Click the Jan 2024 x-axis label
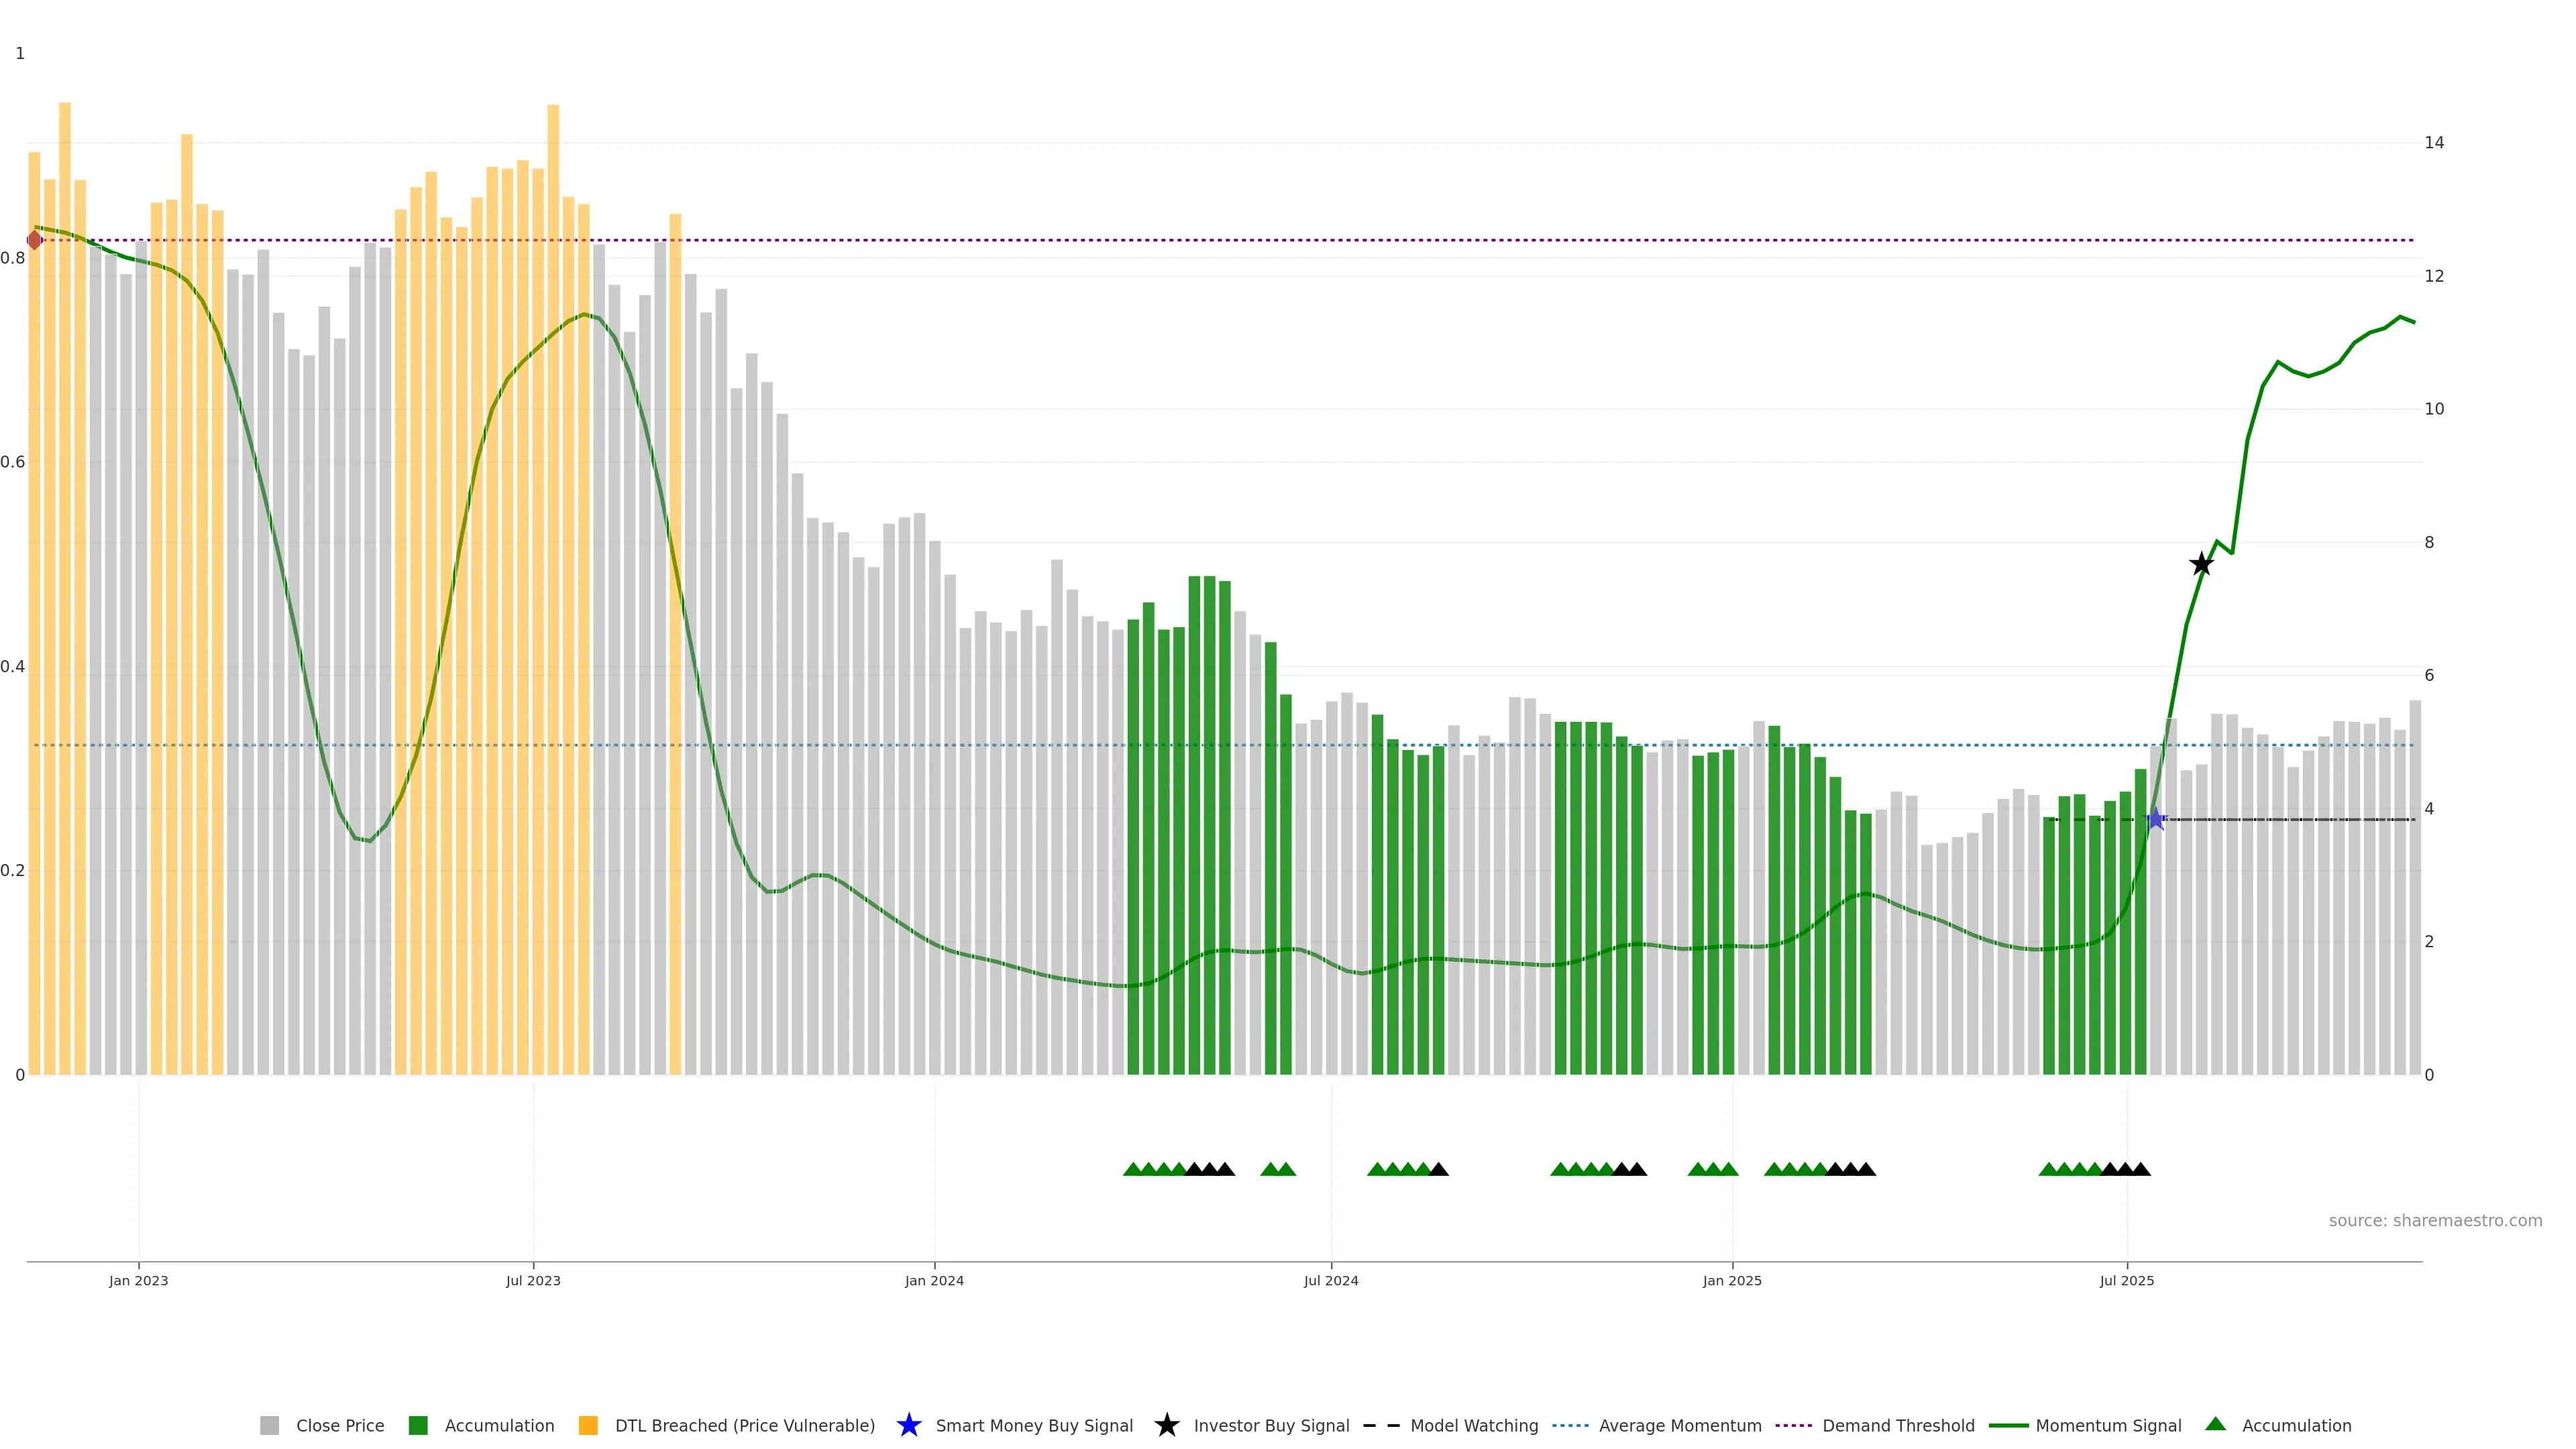Screen dimensions: 2576x1449 (934, 1281)
